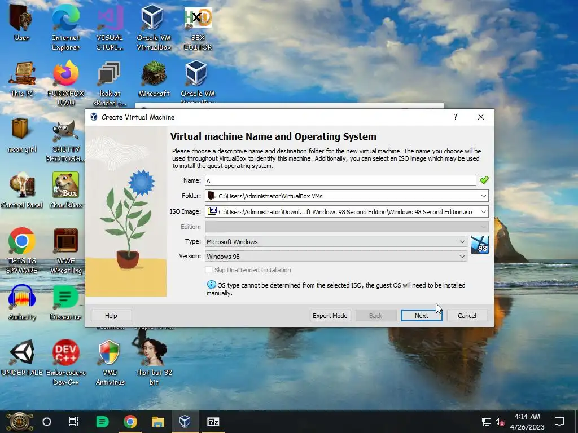The height and width of the screenshot is (433, 578).
Task: Toggle Skip Unattended Installation checkbox
Action: pos(209,270)
